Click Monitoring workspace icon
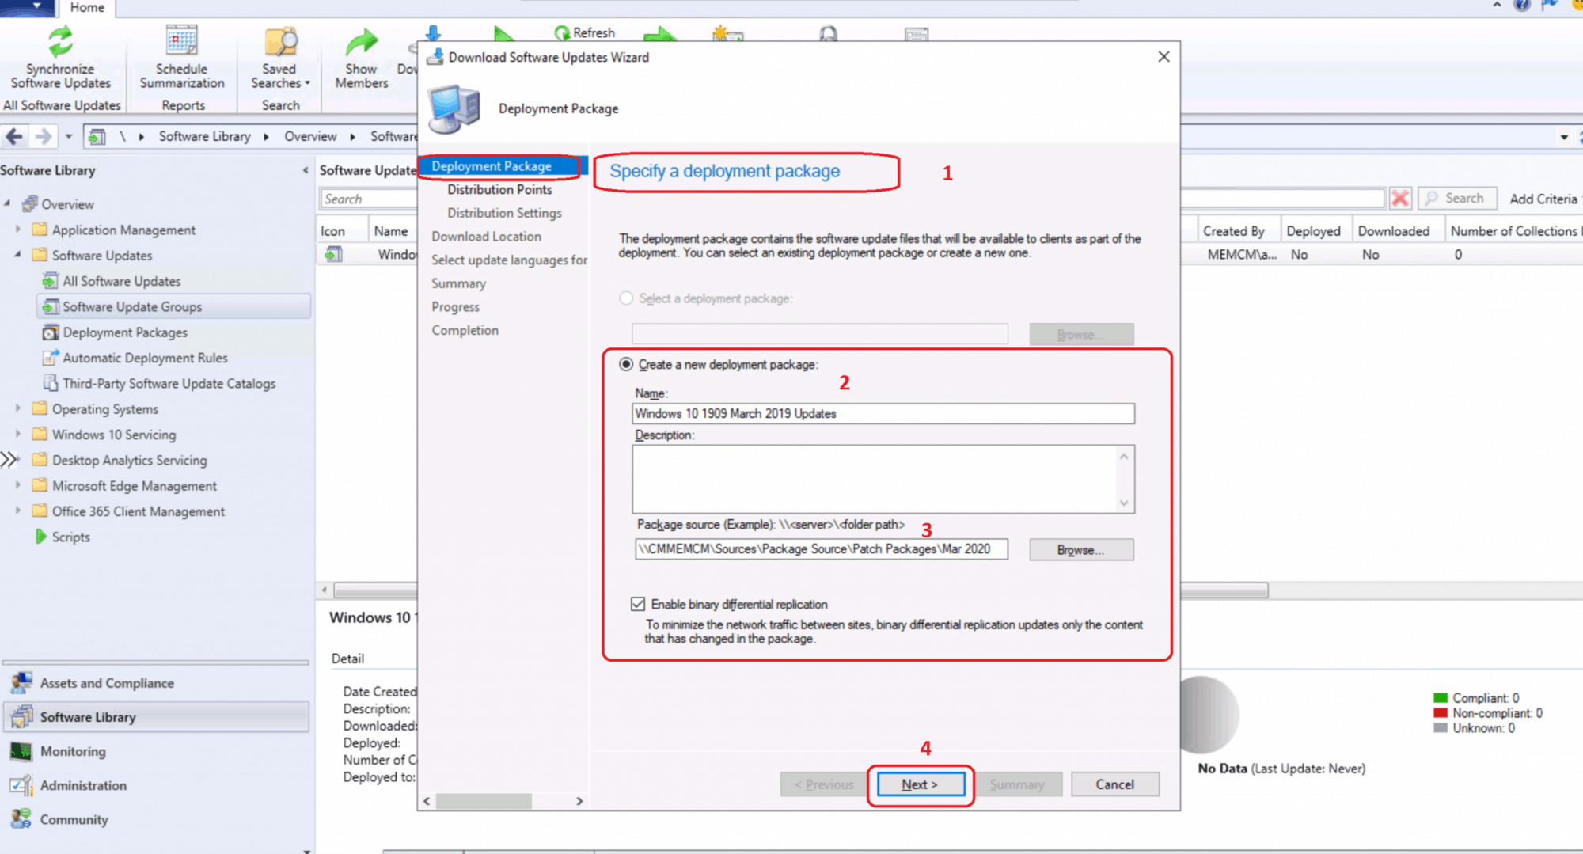This screenshot has height=854, width=1583. pyautogui.click(x=21, y=750)
